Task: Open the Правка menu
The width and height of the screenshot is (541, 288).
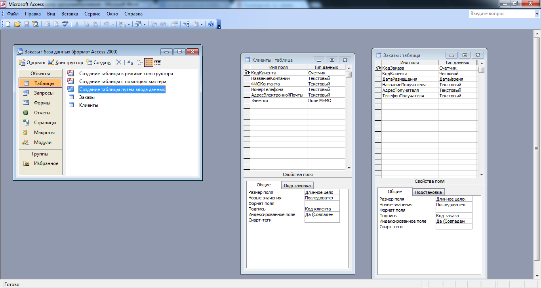Action: tap(32, 13)
